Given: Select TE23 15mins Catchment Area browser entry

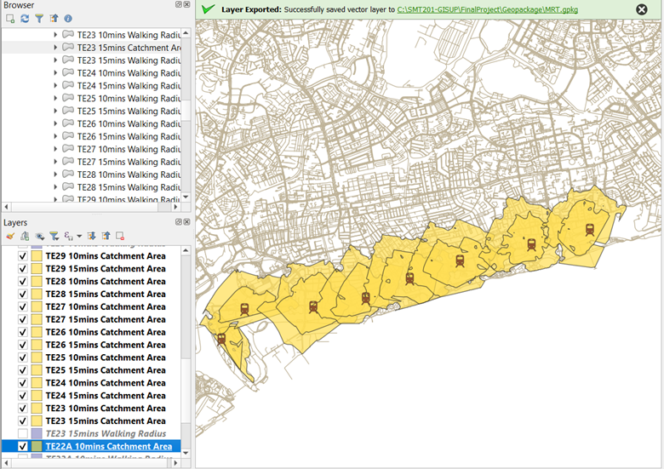Looking at the screenshot, I should click(x=128, y=48).
